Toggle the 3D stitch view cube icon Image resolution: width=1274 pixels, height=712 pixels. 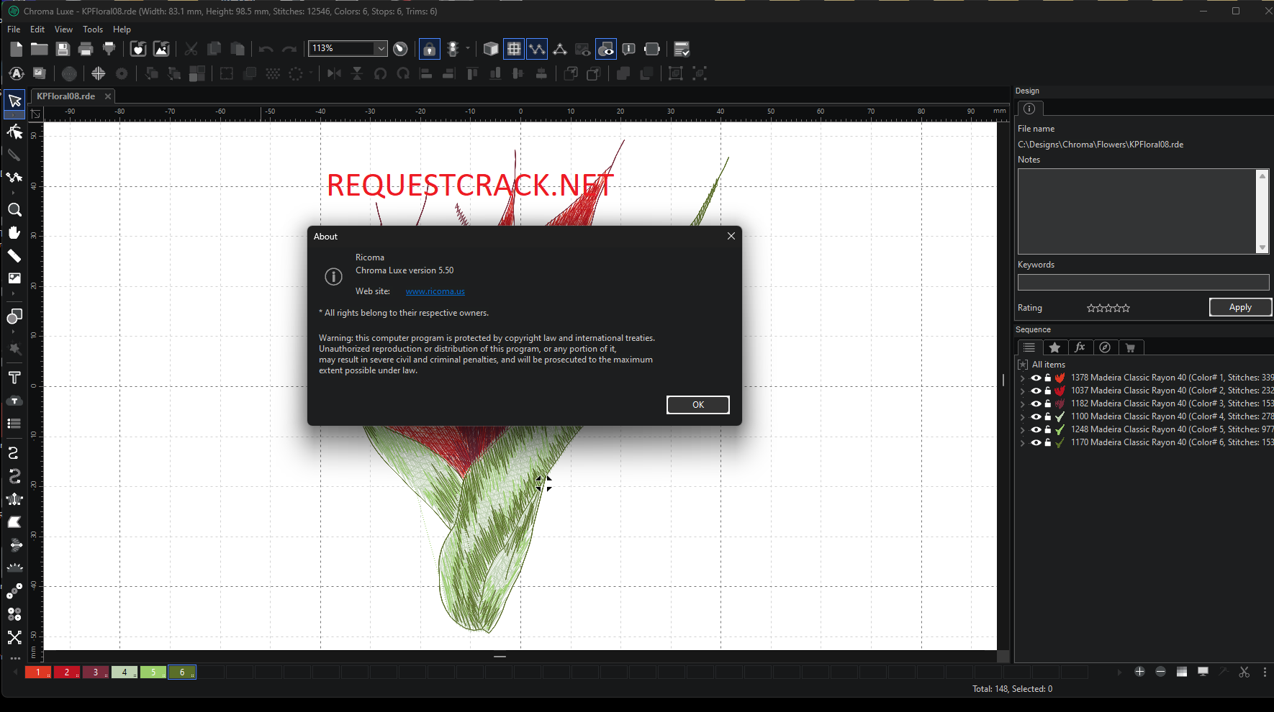(x=491, y=48)
